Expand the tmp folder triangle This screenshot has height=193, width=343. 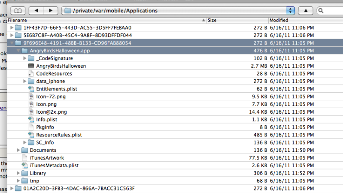[18, 181]
